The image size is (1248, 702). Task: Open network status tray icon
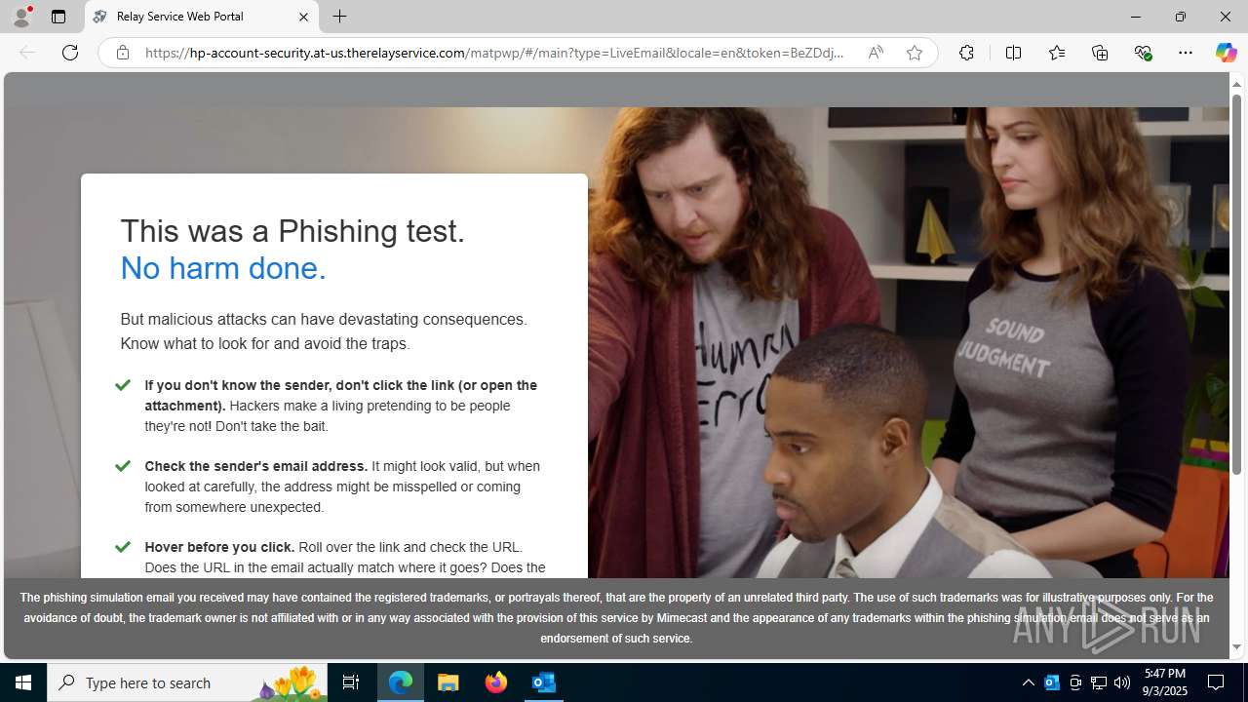click(x=1099, y=682)
